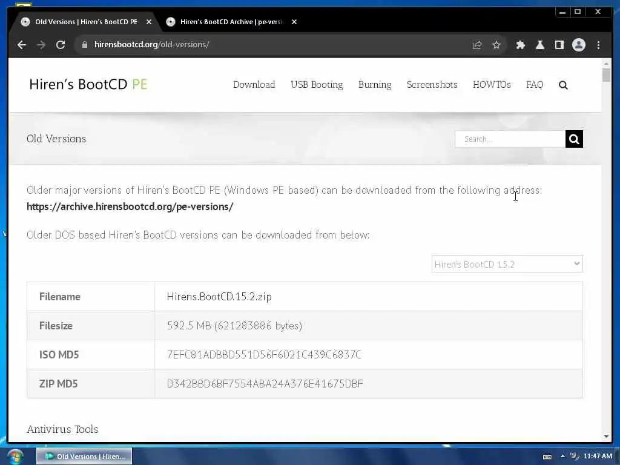The height and width of the screenshot is (465, 620).
Task: Show hidden system tray icons arrow
Action: coord(562,457)
